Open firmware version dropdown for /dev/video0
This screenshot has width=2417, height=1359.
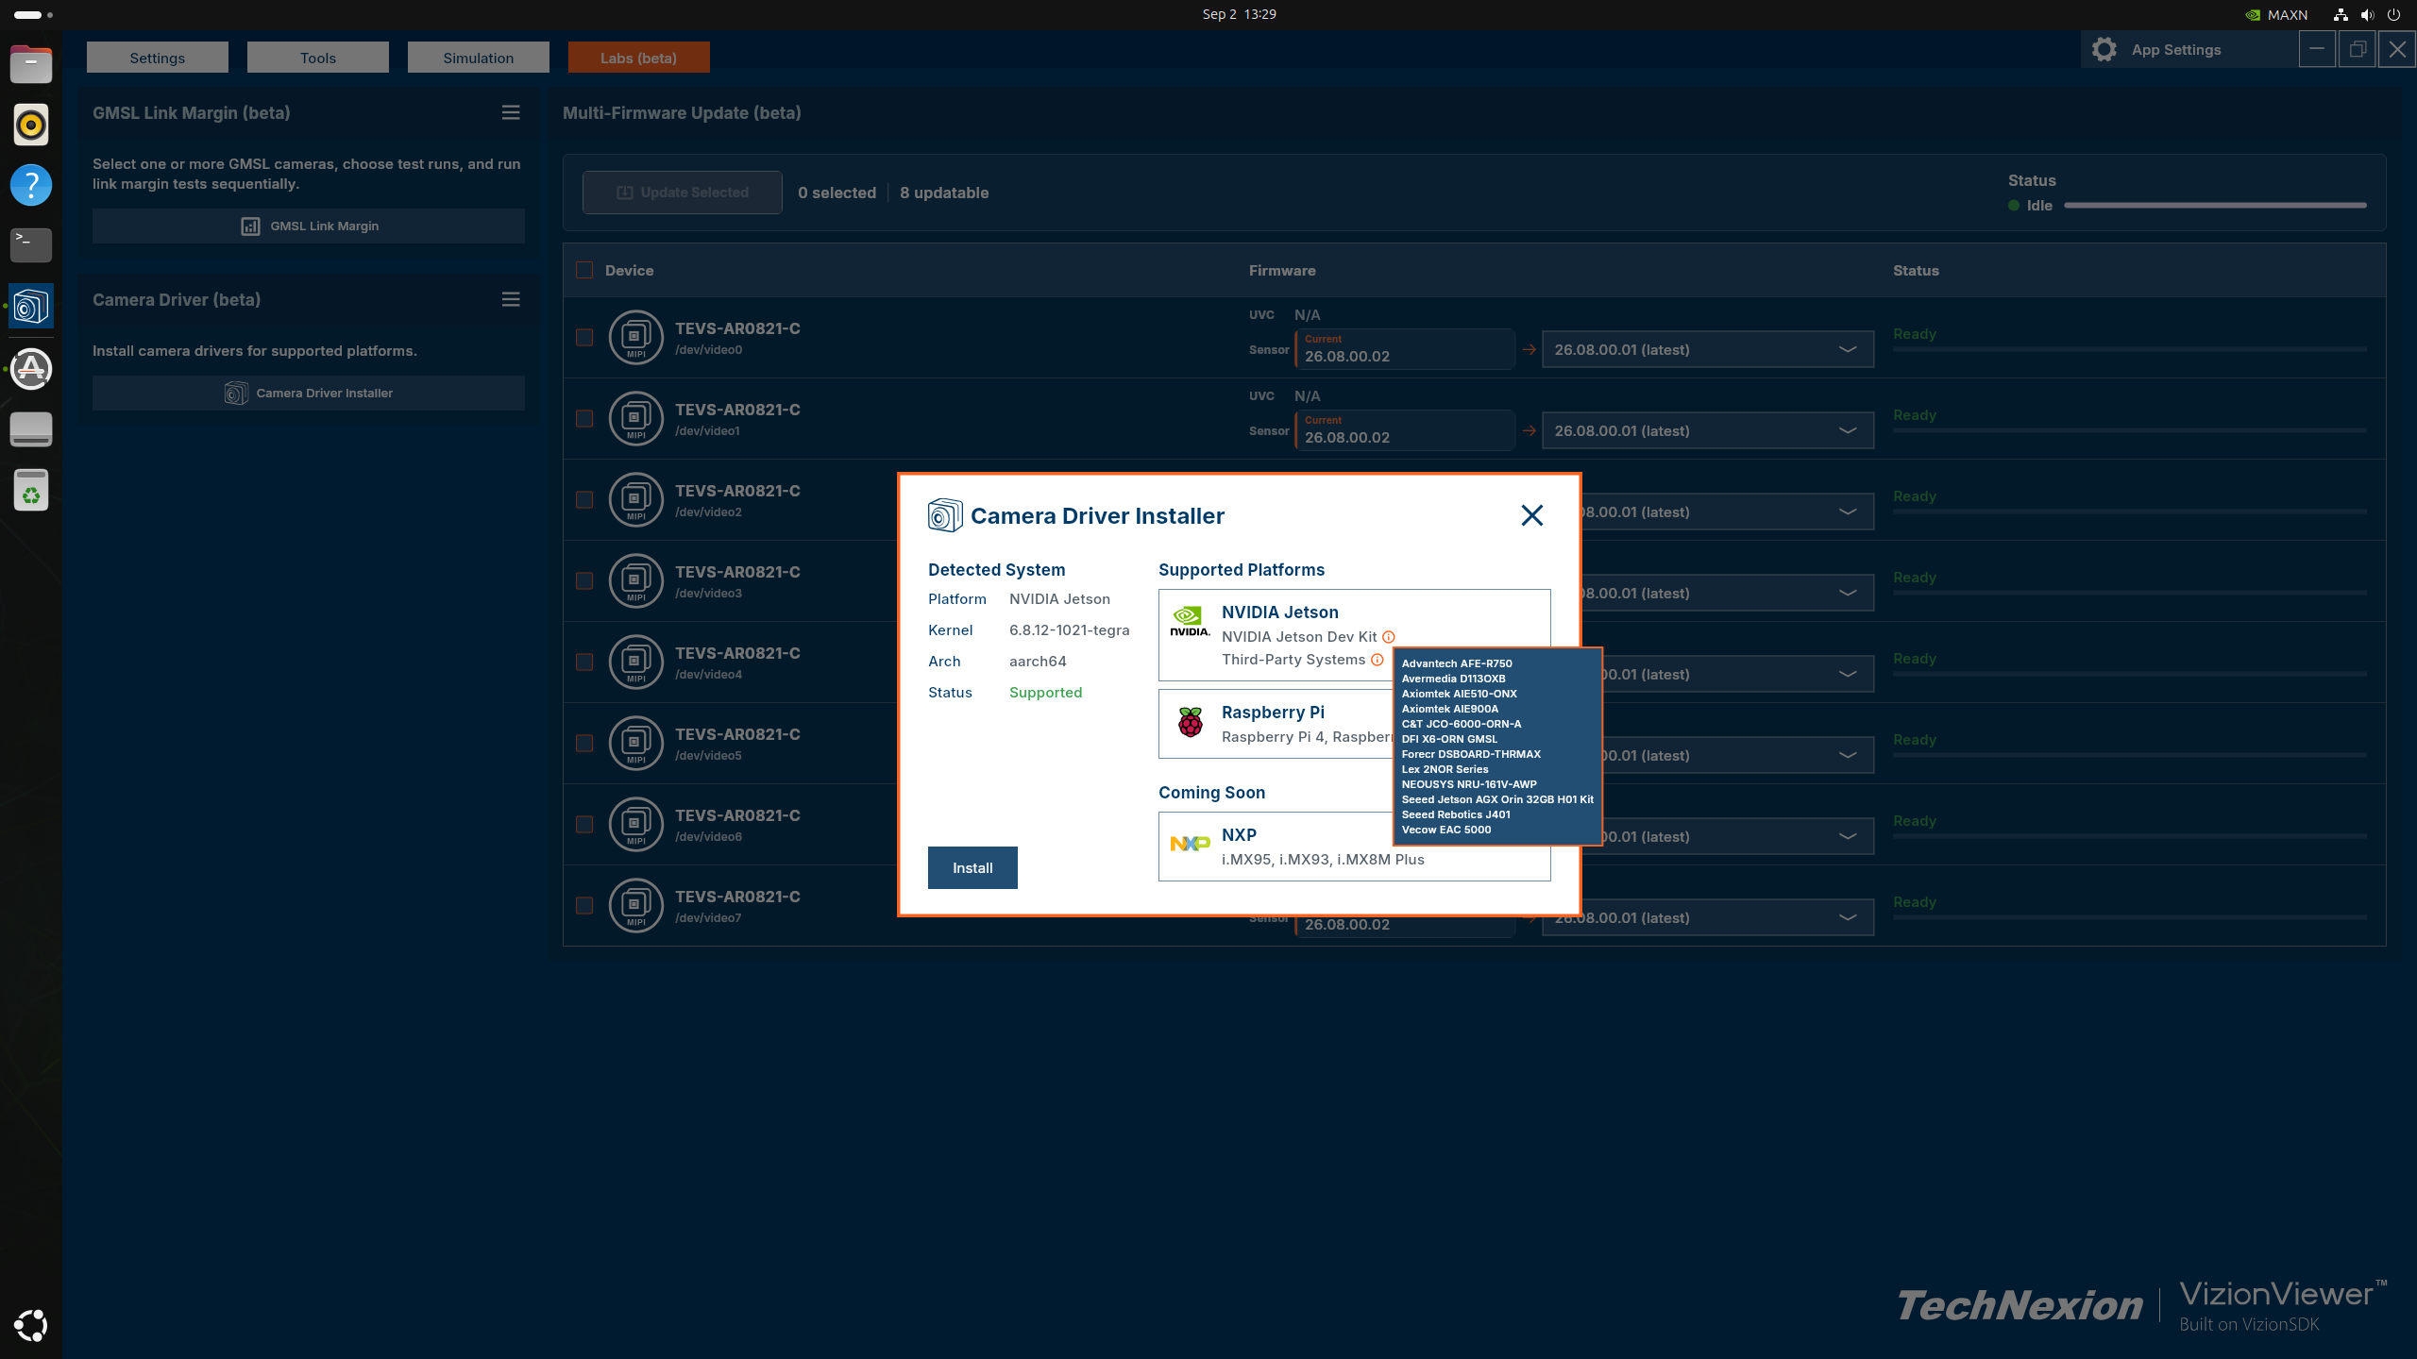[1708, 349]
